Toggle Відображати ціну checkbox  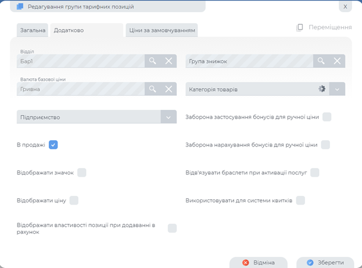pos(74,201)
